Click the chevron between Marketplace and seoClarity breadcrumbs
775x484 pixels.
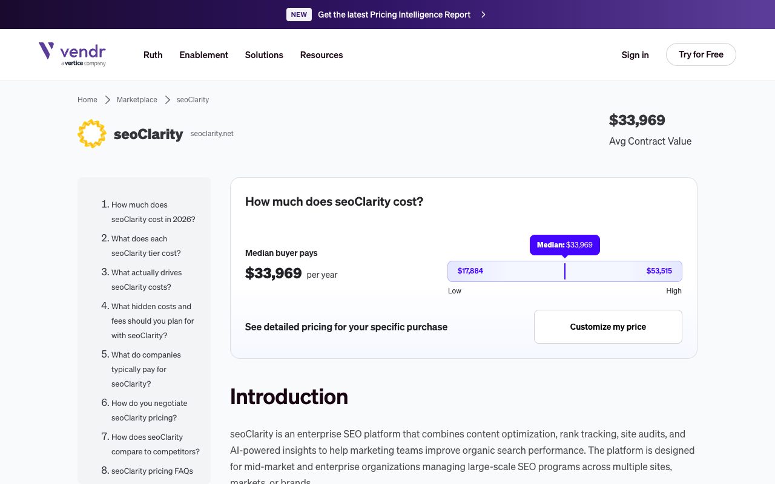[x=168, y=100]
